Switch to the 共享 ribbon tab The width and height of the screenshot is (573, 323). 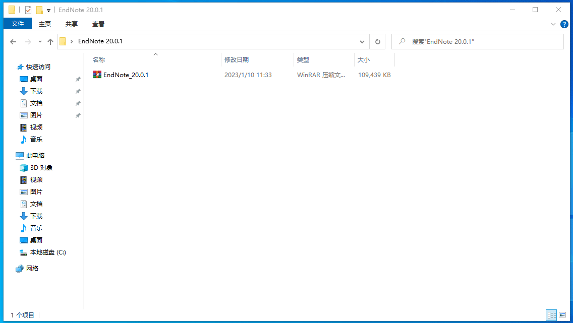[72, 24]
